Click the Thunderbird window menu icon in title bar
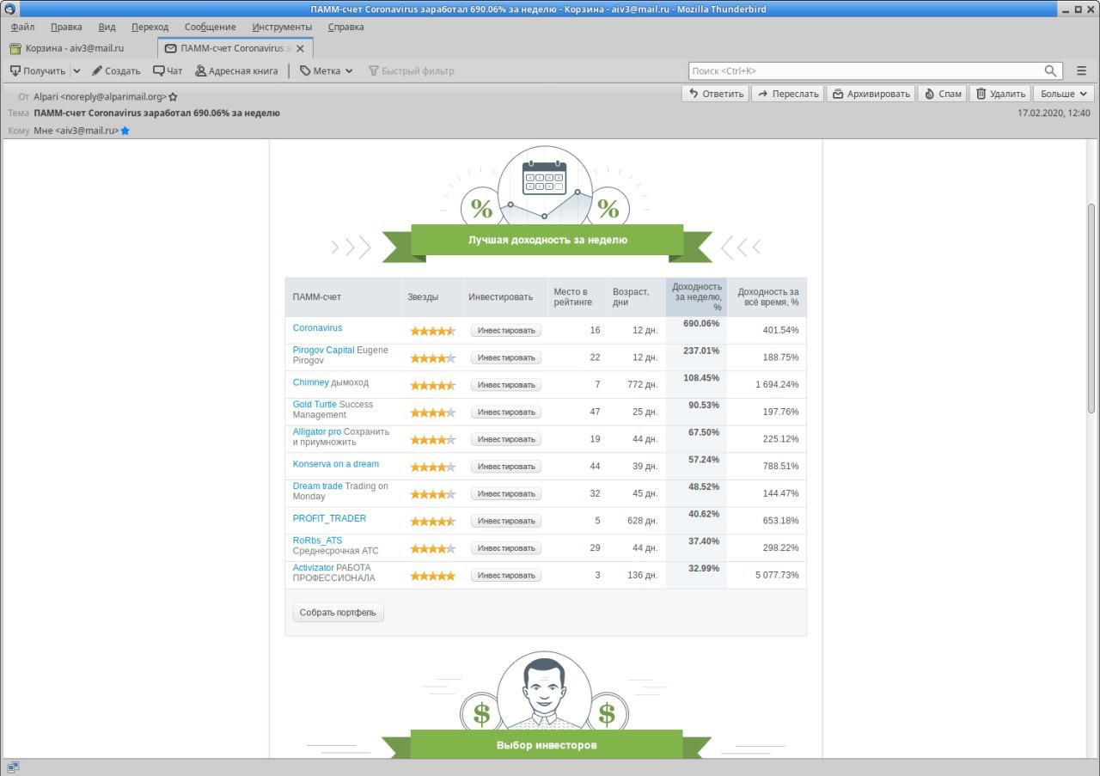Viewport: 1100px width, 776px height. tap(9, 9)
